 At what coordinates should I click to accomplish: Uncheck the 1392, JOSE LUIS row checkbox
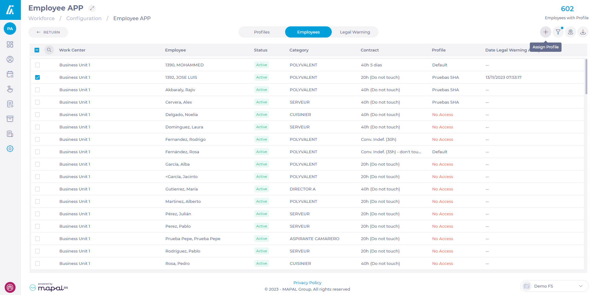click(38, 77)
